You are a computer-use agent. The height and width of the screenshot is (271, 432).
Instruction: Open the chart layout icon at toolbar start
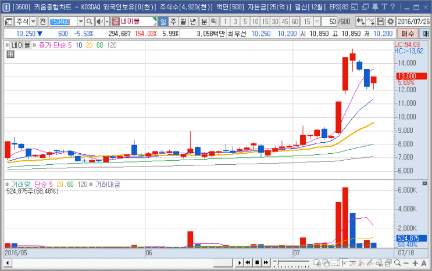coord(9,21)
